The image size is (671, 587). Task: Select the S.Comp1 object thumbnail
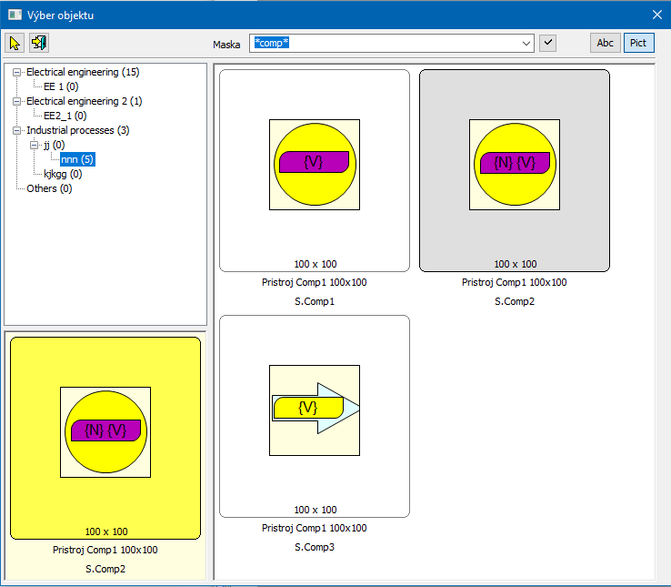(315, 170)
